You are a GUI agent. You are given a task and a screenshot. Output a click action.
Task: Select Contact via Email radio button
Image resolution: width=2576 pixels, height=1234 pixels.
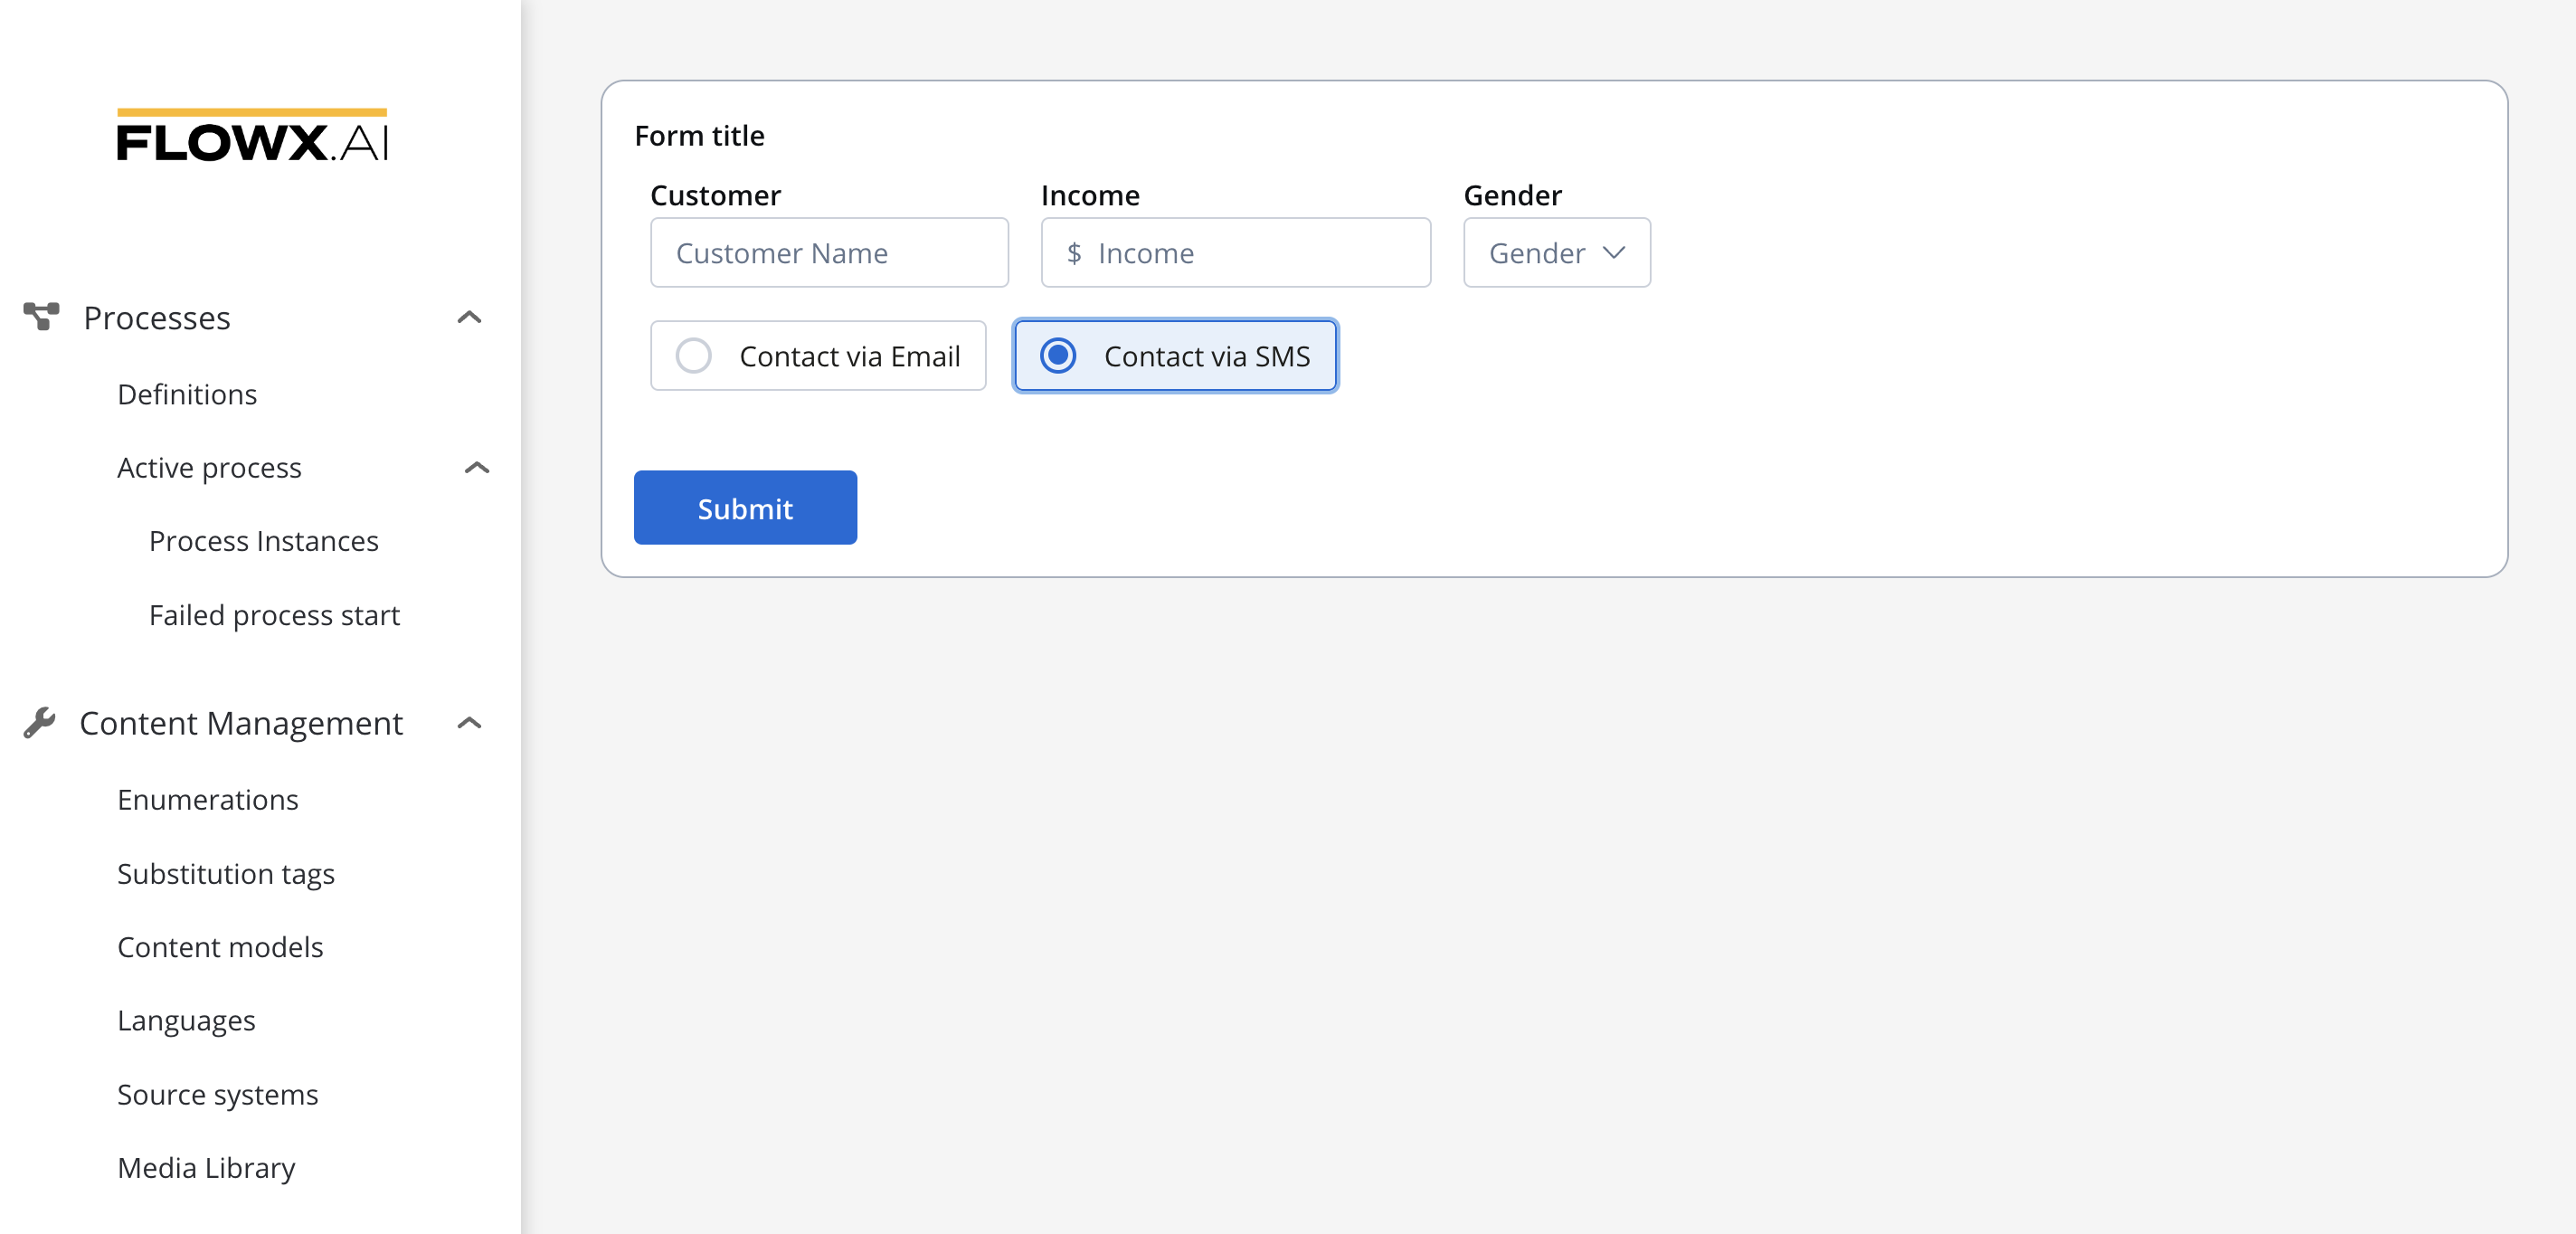[x=693, y=355]
